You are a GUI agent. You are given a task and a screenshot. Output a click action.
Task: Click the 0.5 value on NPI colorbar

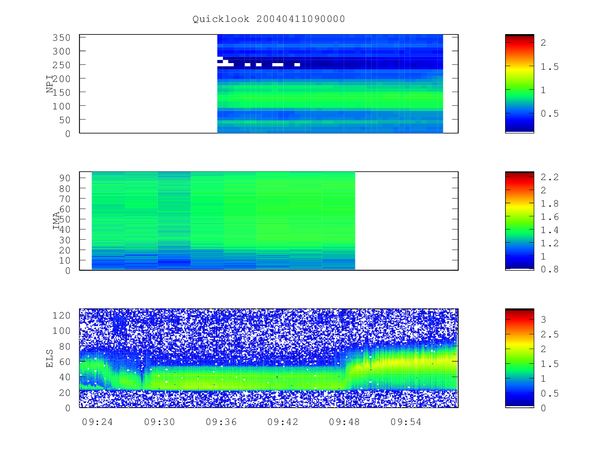point(549,113)
